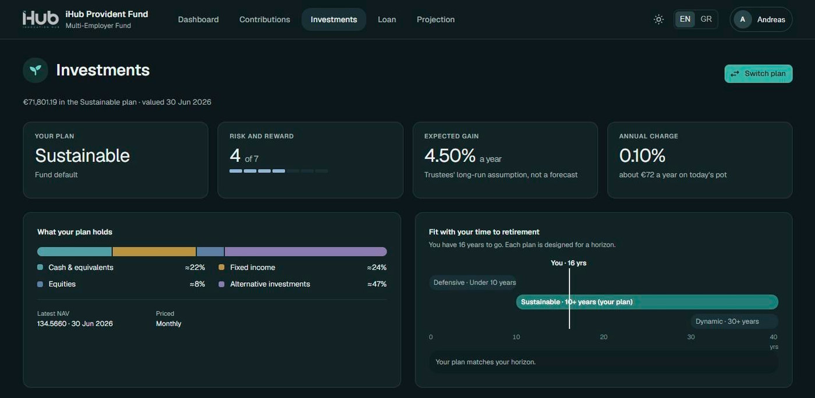Image resolution: width=815 pixels, height=398 pixels.
Task: Click the Cash & equivalents legend dot
Action: click(x=40, y=268)
